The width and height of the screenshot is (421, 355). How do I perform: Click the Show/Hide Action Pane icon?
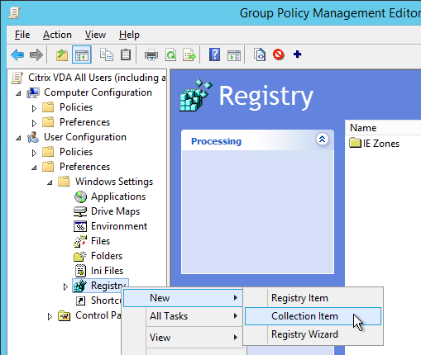[x=234, y=54]
